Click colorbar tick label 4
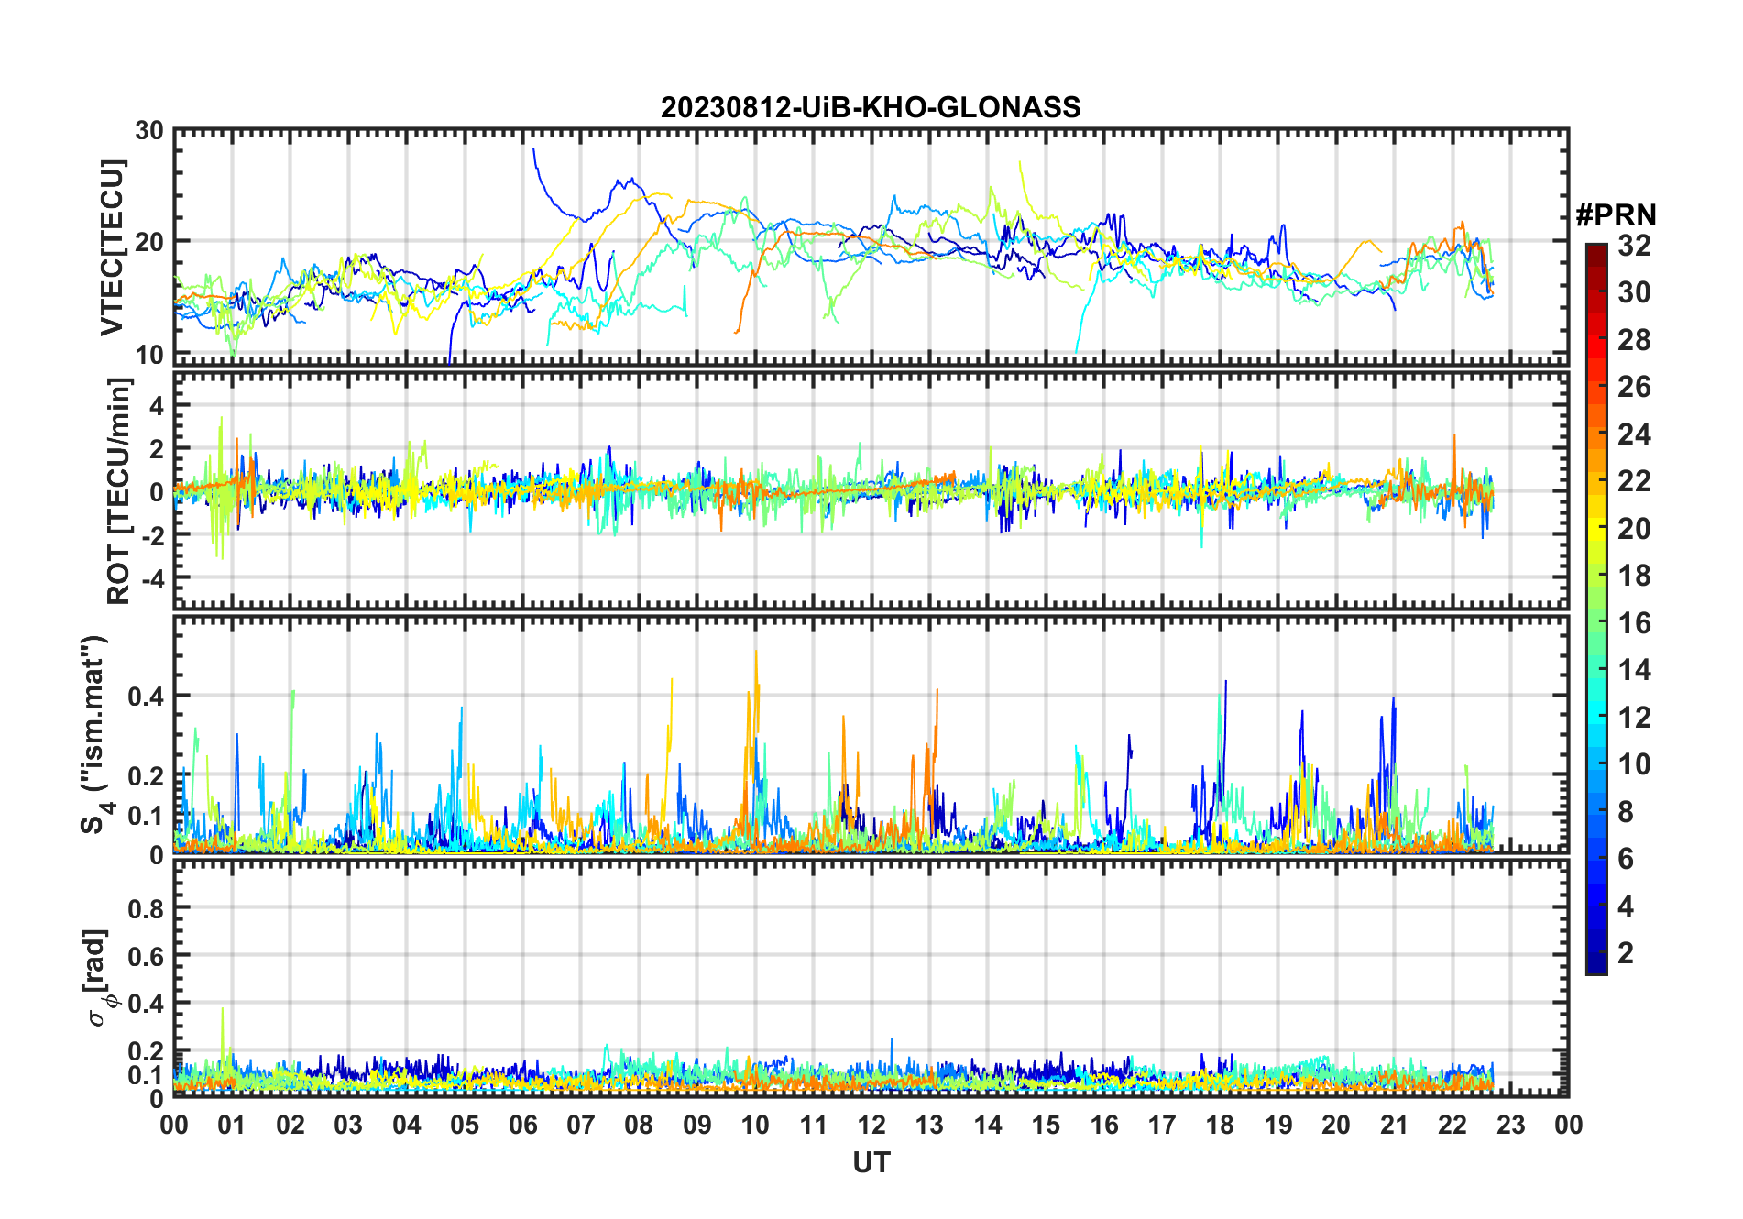This screenshot has width=1743, height=1219. [x=1626, y=906]
